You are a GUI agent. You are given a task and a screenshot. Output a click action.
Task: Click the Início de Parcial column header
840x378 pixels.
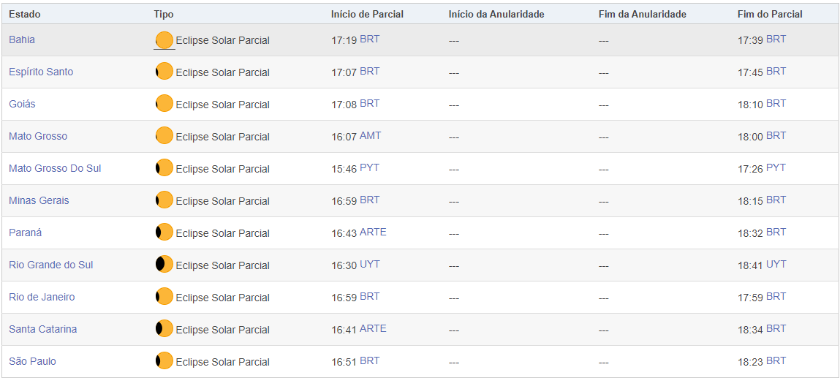point(367,14)
